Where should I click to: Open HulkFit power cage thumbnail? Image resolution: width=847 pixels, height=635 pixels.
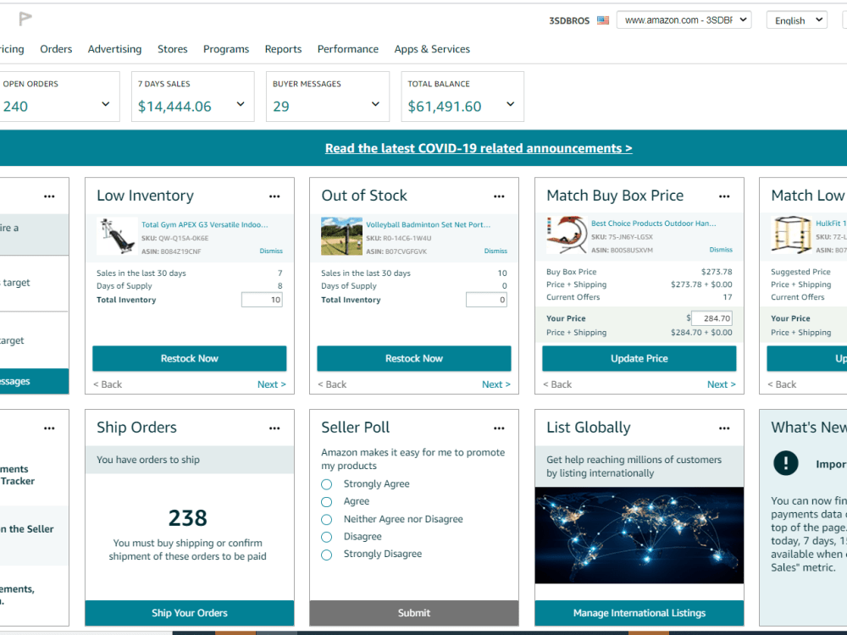(x=791, y=235)
